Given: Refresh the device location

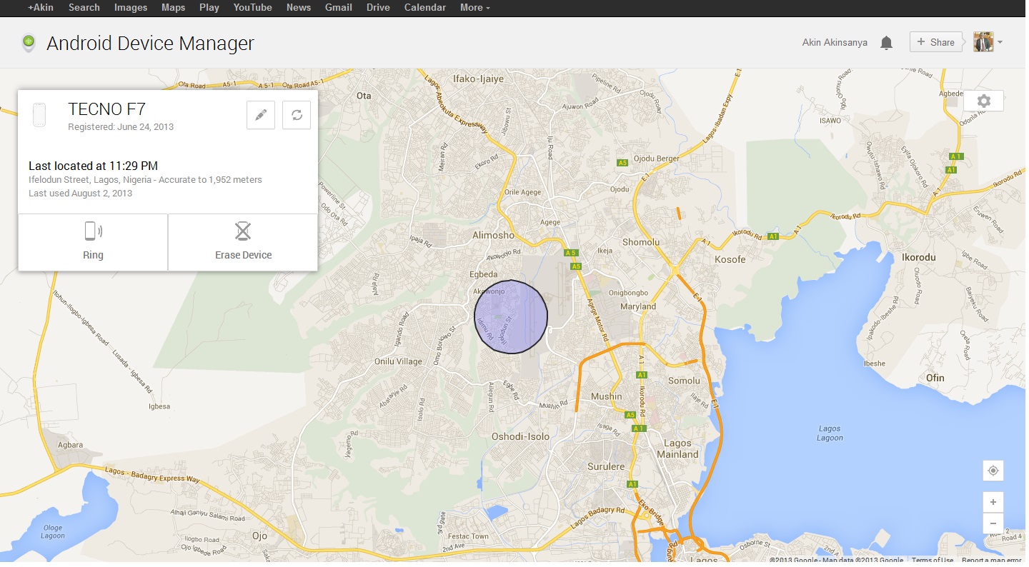Looking at the screenshot, I should point(297,115).
